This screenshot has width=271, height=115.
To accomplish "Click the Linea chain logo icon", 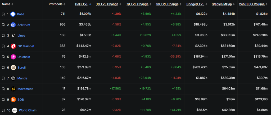I will coord(13,36).
